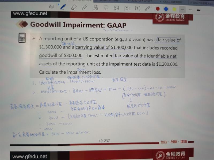Image resolution: width=214 pixels, height=160 pixels.
Task: Click the boxed 'carrying value' text
Action: [x=90, y=47]
